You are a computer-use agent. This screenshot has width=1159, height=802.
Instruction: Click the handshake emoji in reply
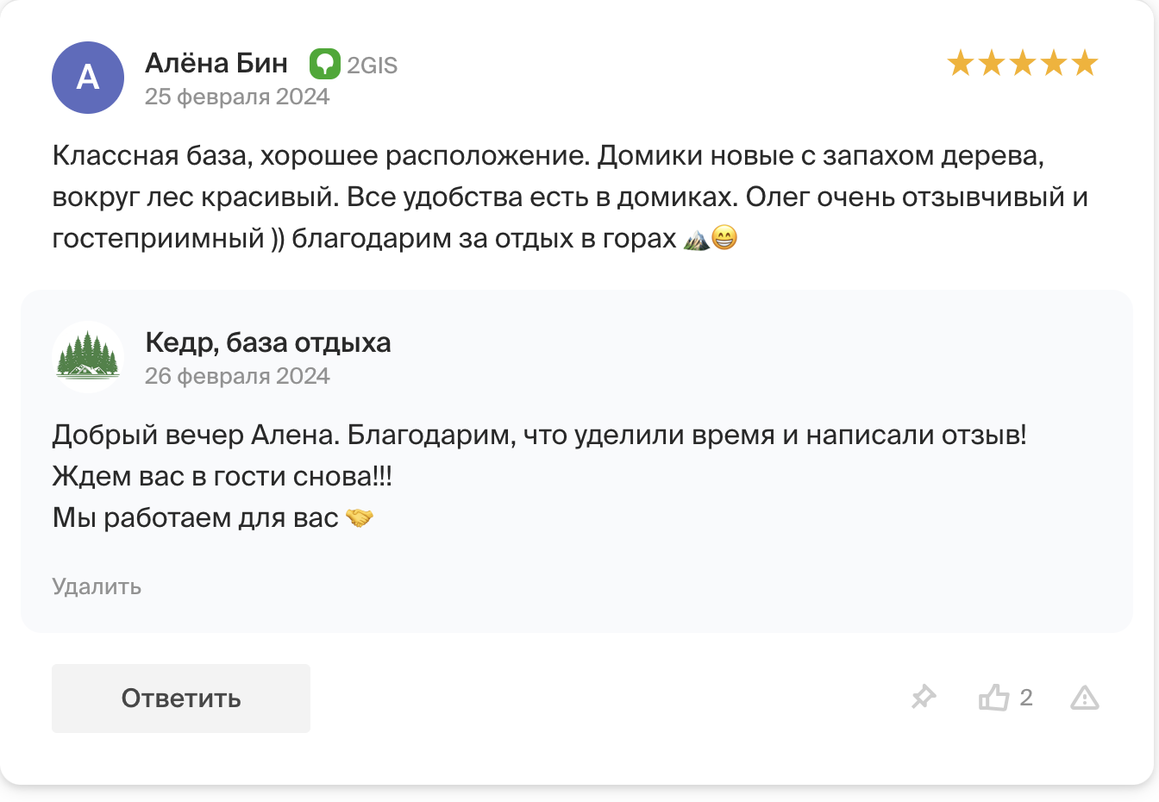[360, 517]
